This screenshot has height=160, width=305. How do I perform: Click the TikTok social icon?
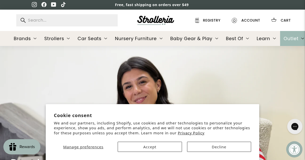click(63, 5)
